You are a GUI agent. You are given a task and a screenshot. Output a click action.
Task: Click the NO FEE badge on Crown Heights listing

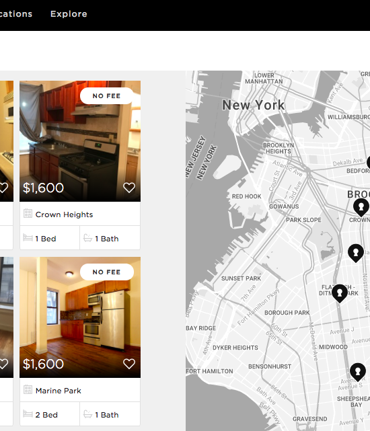(x=107, y=96)
